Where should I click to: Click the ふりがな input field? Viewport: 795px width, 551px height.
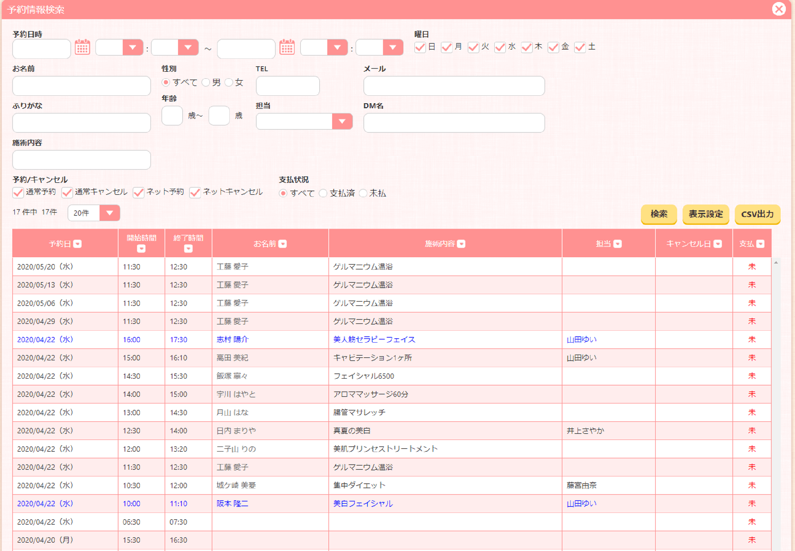point(81,123)
